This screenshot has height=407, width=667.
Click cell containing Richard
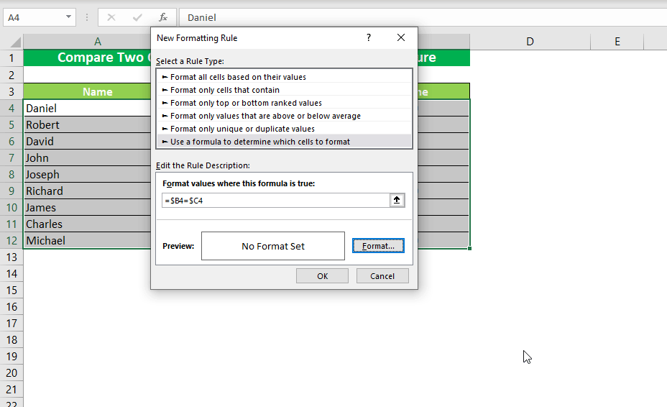point(87,191)
